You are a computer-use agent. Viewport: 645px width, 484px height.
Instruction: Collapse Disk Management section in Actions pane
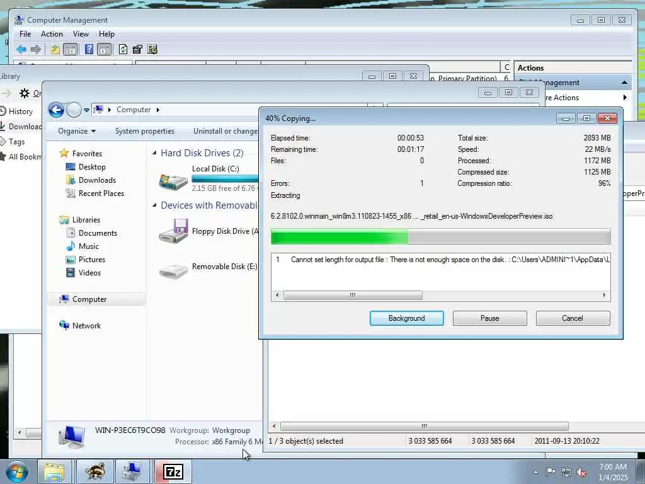tap(624, 83)
